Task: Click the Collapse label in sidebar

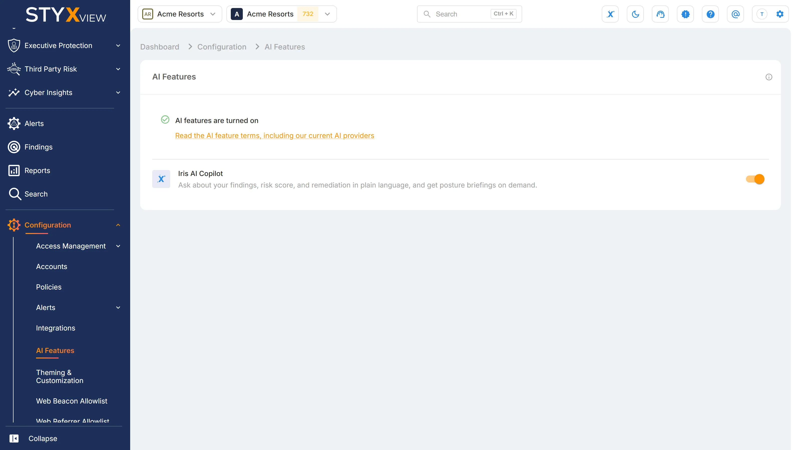Action: 43,438
